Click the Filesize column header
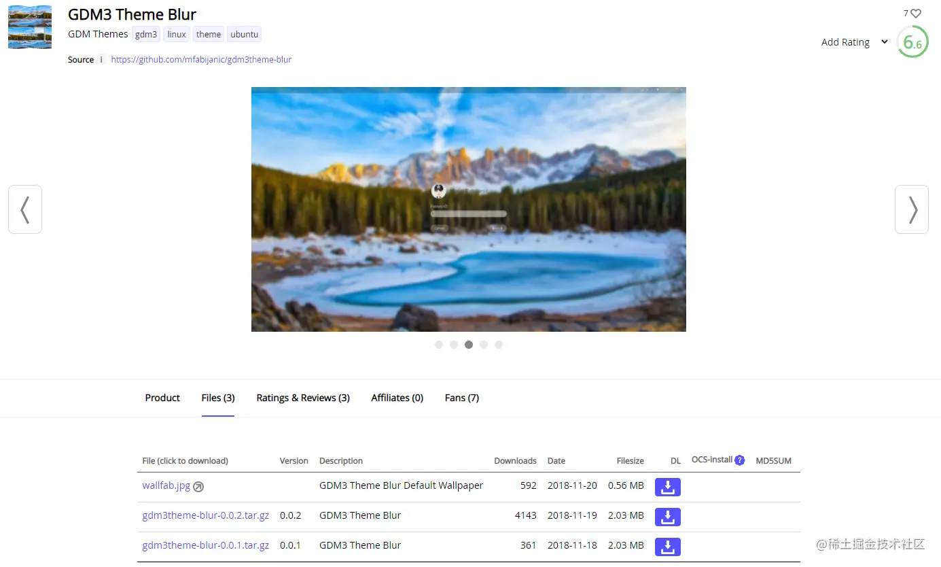 pos(631,461)
